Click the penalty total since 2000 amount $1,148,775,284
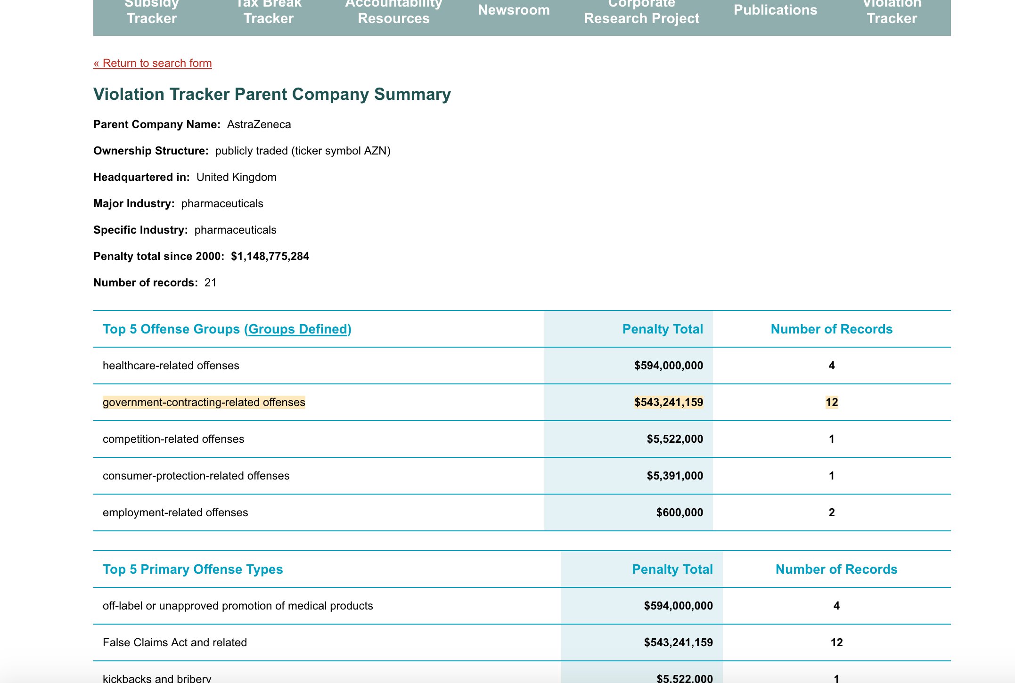Viewport: 1015px width, 683px height. 270,256
